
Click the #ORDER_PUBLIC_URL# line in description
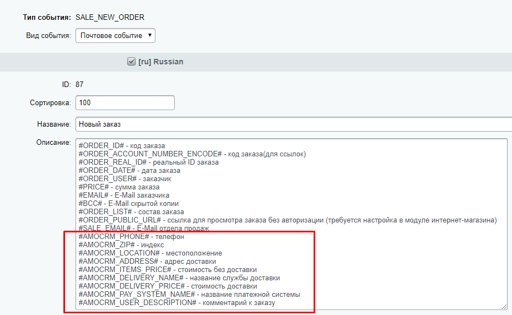(x=287, y=220)
